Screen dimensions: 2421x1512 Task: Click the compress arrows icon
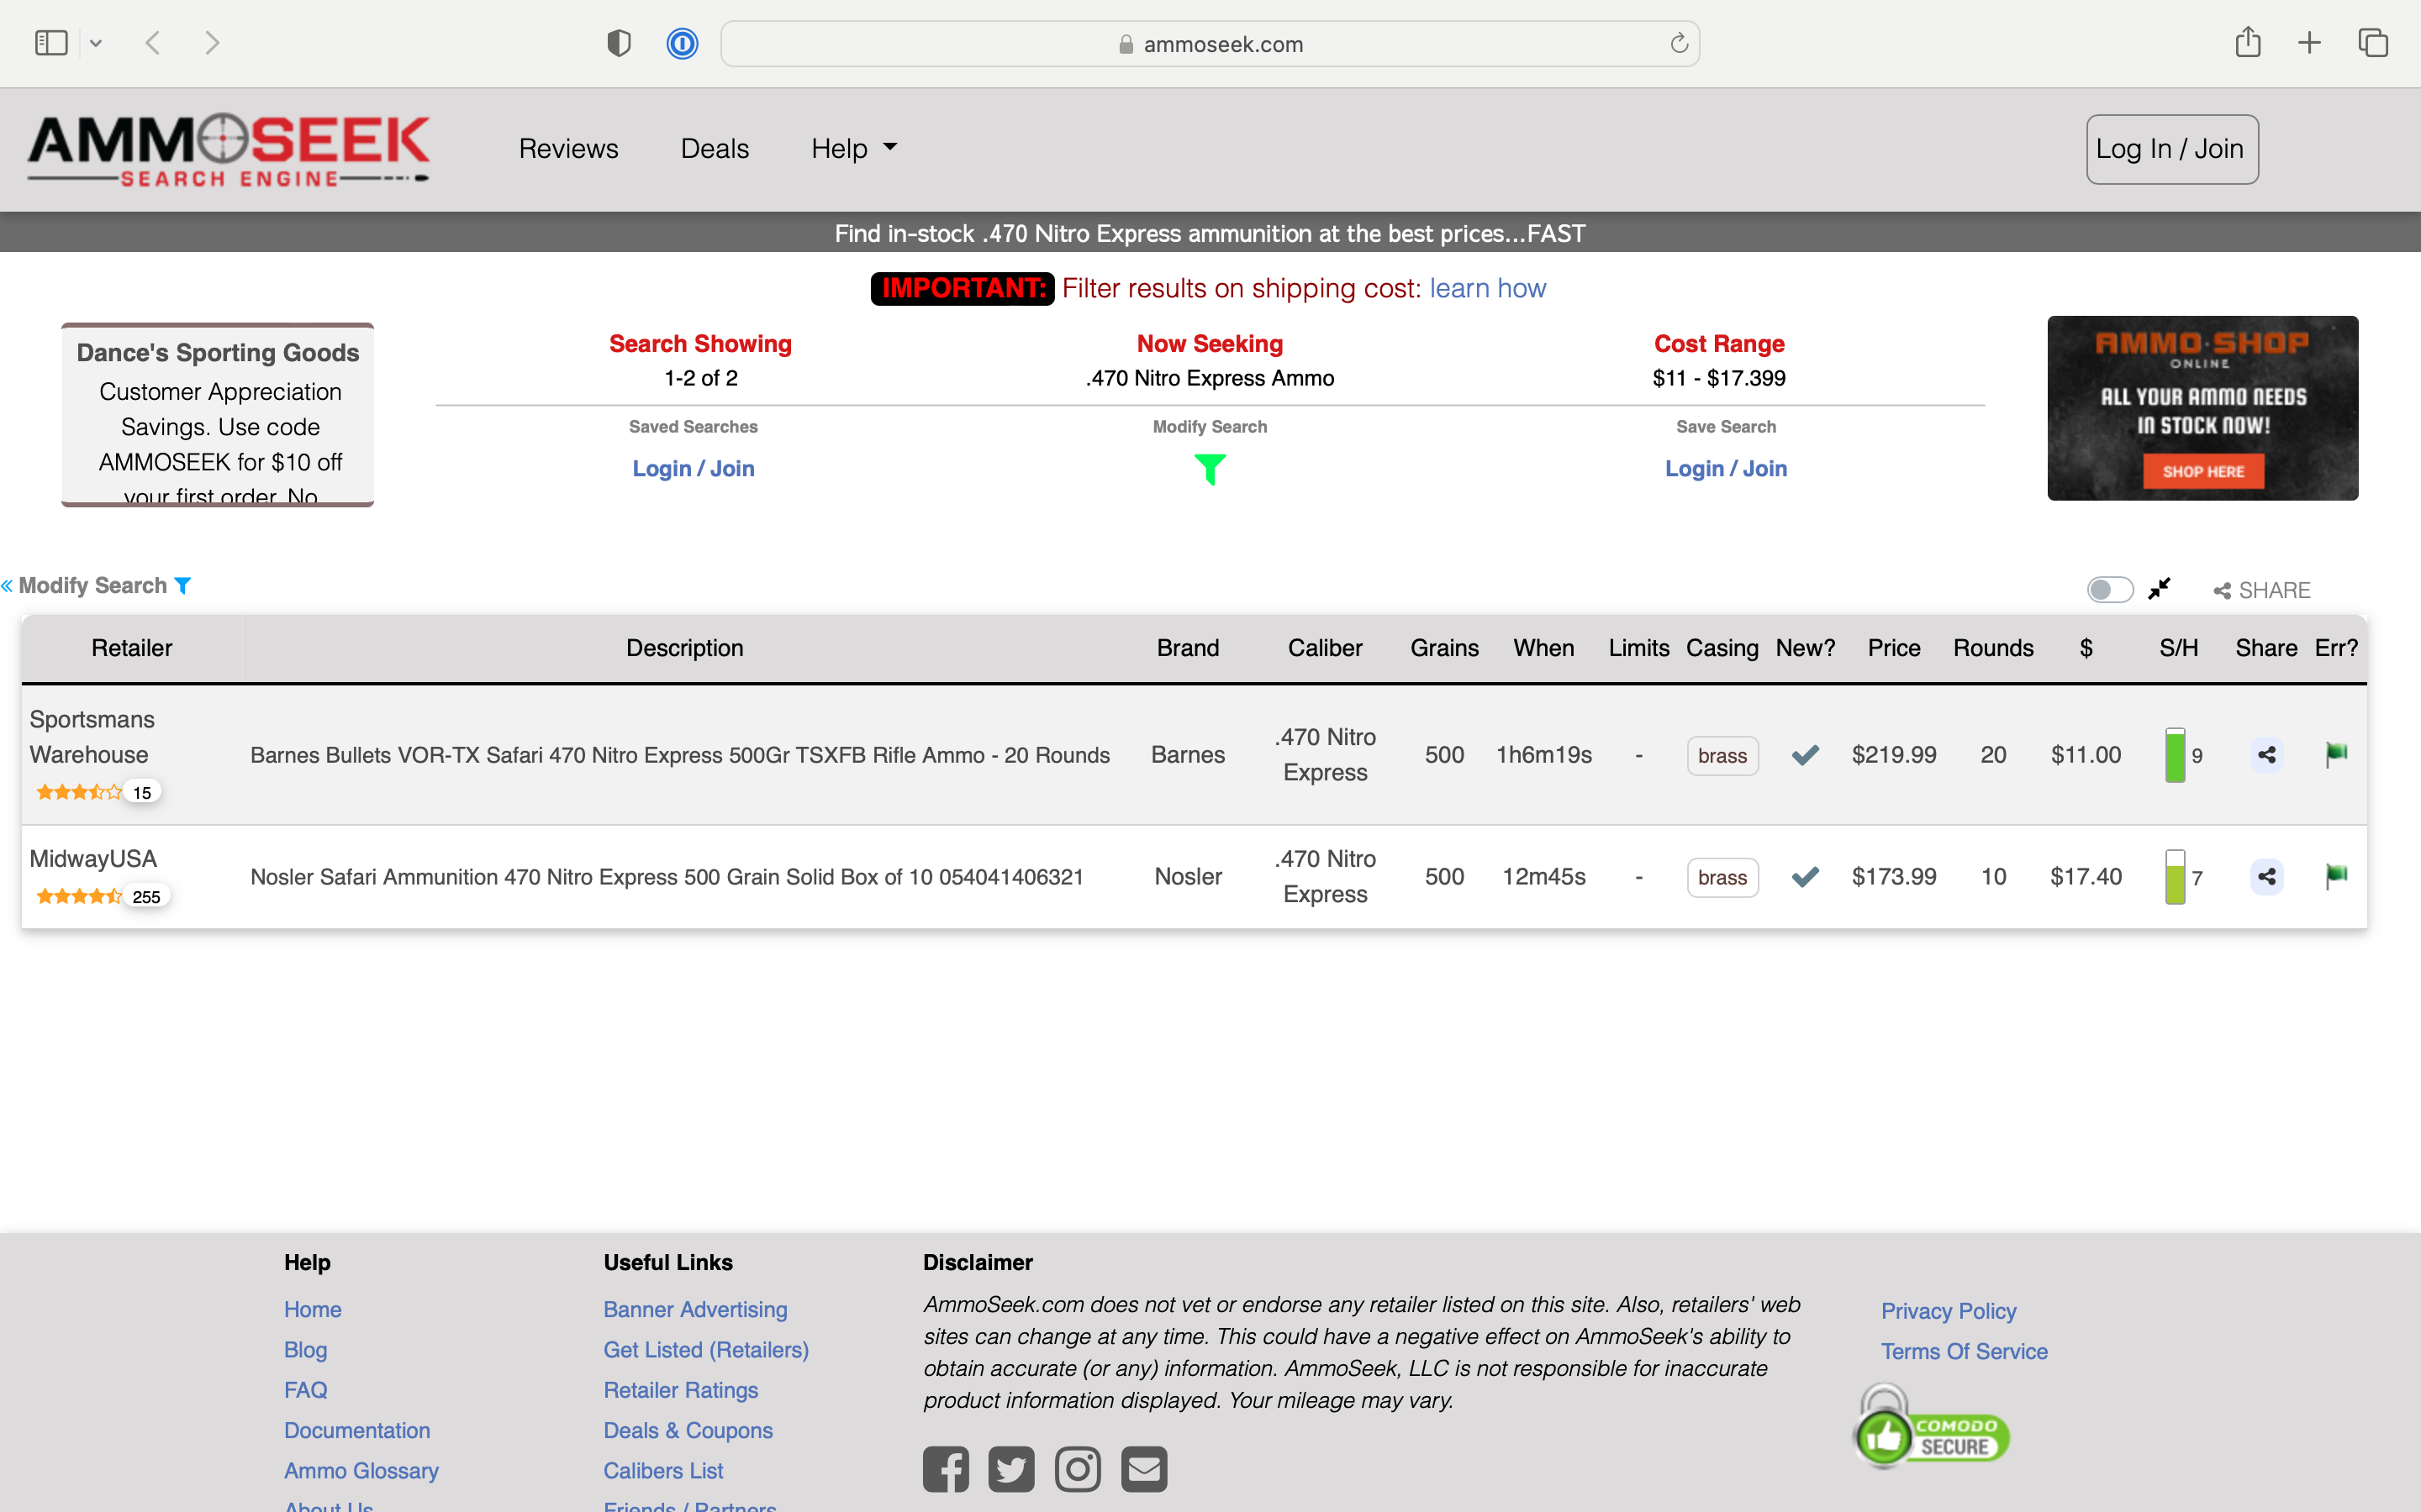point(2160,588)
